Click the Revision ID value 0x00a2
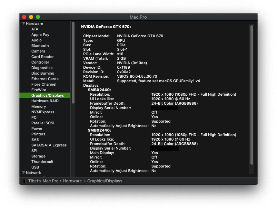Image resolution: width=277 pixels, height=210 pixels. coord(124,72)
